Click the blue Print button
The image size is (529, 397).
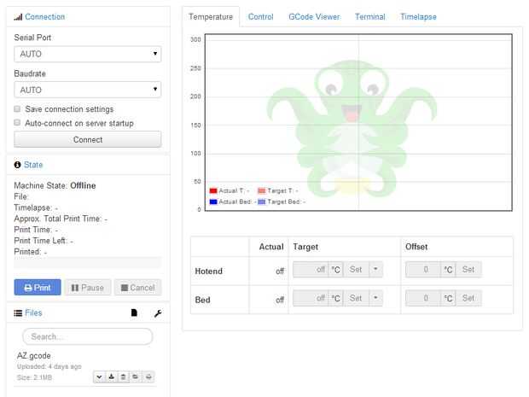(x=38, y=288)
